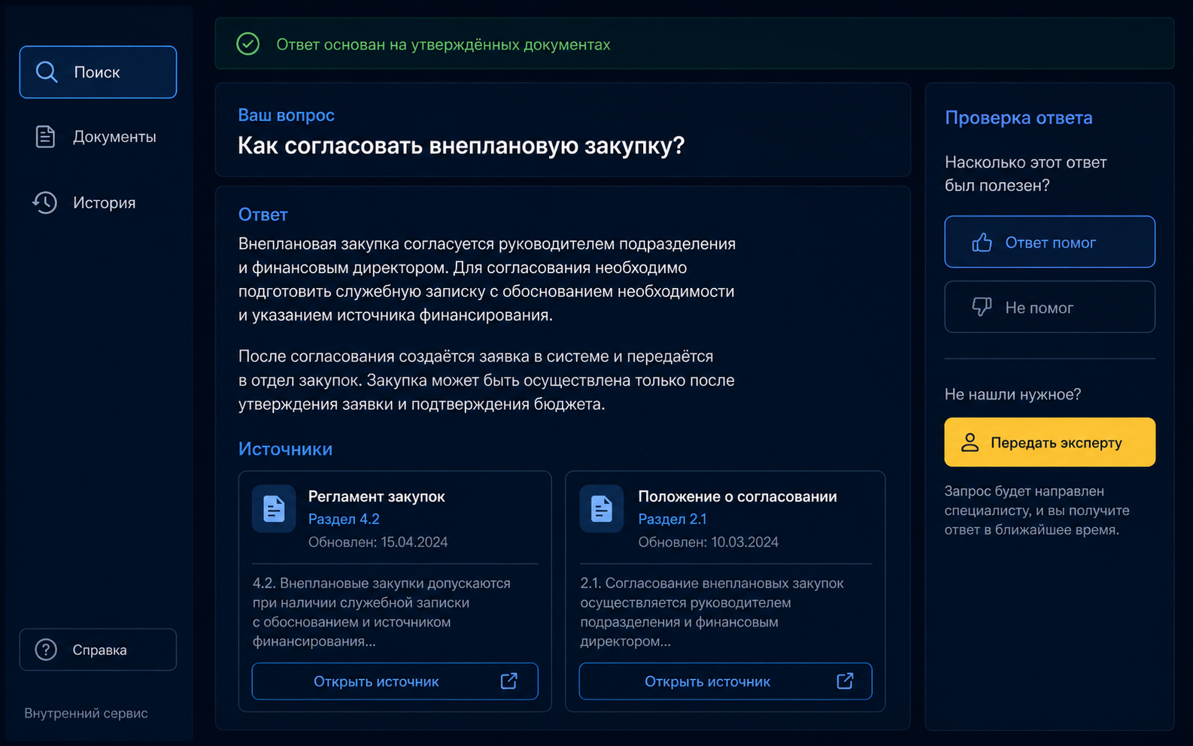
Task: Click the Проверка ответа heading
Action: point(1018,118)
